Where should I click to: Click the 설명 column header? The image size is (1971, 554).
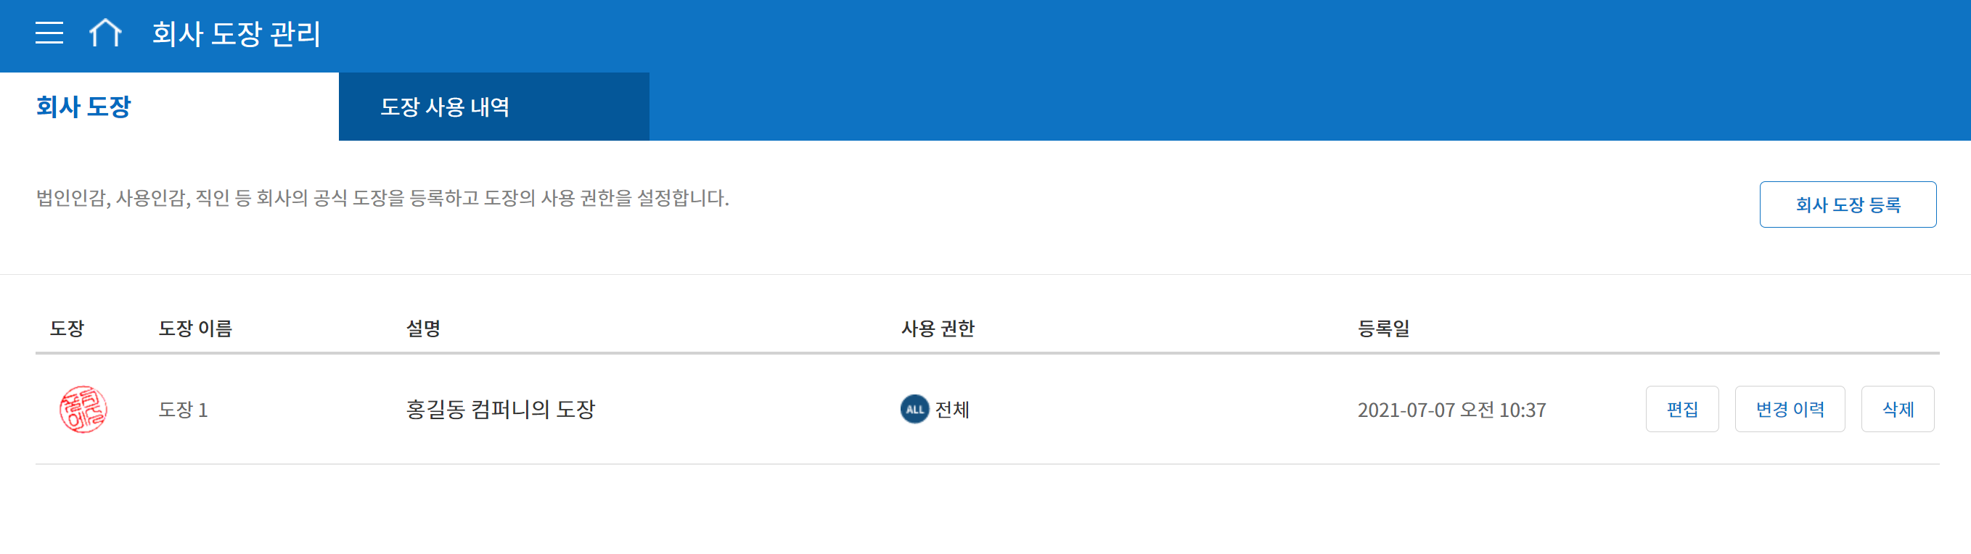pos(423,328)
